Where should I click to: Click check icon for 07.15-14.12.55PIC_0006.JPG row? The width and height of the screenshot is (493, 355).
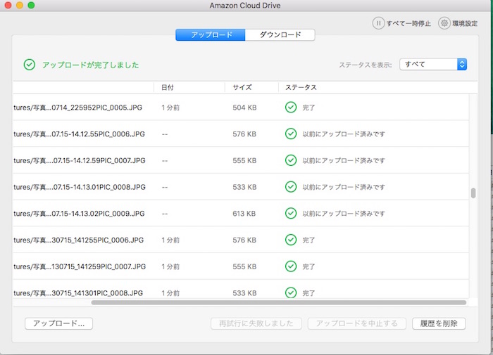[x=291, y=134]
